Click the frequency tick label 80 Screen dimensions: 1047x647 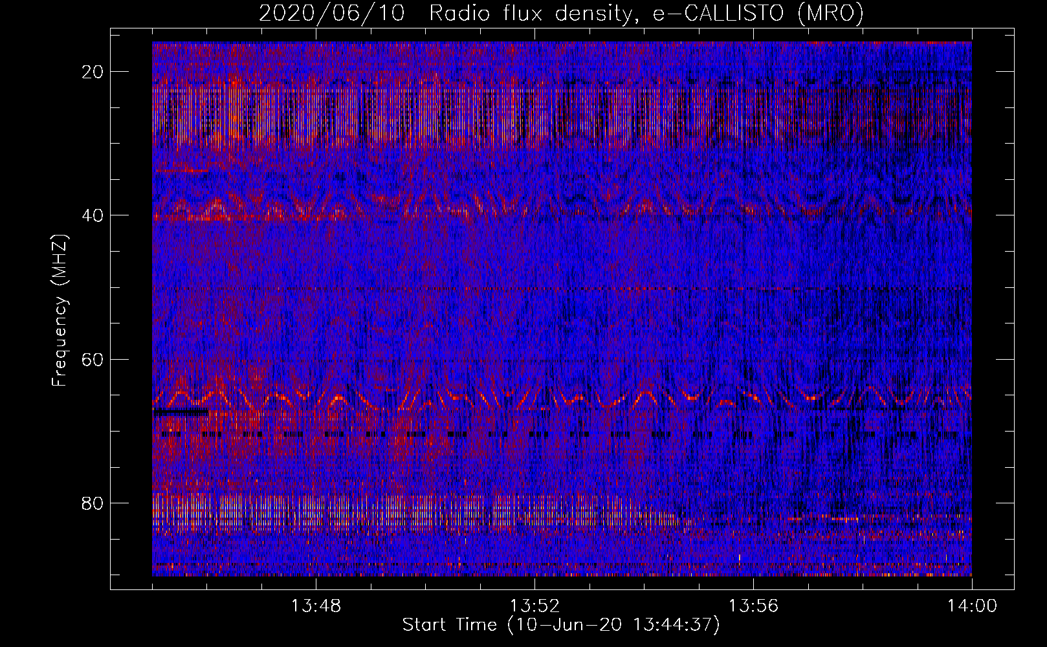(93, 503)
